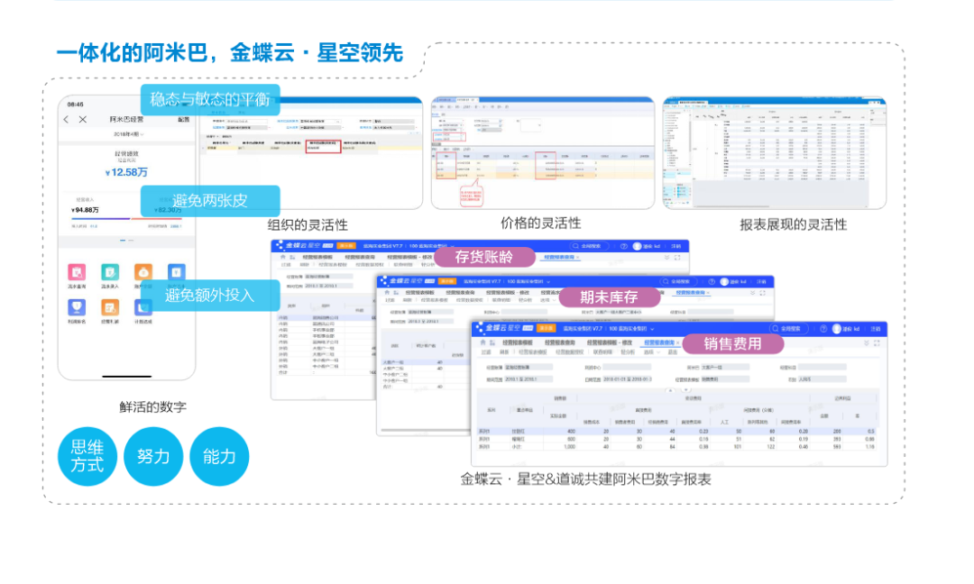Open the teal 流水录入 app icon
The image size is (974, 584).
tap(110, 272)
